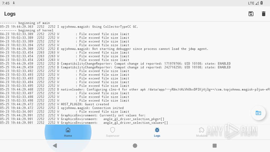The image size is (270, 152).
Task: Open the Superuser tab
Action: click(113, 132)
